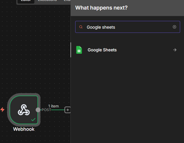Click the green Google Sheets icon
184x143 pixels.
(x=79, y=50)
